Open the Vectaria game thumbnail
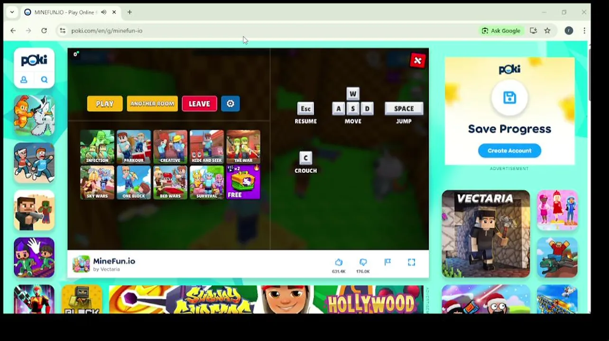Viewport: 609px width, 341px height. pyautogui.click(x=486, y=233)
